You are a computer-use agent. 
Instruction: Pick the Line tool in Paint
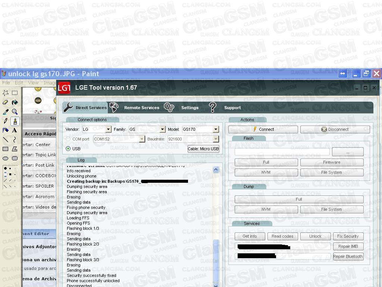(x=5, y=139)
